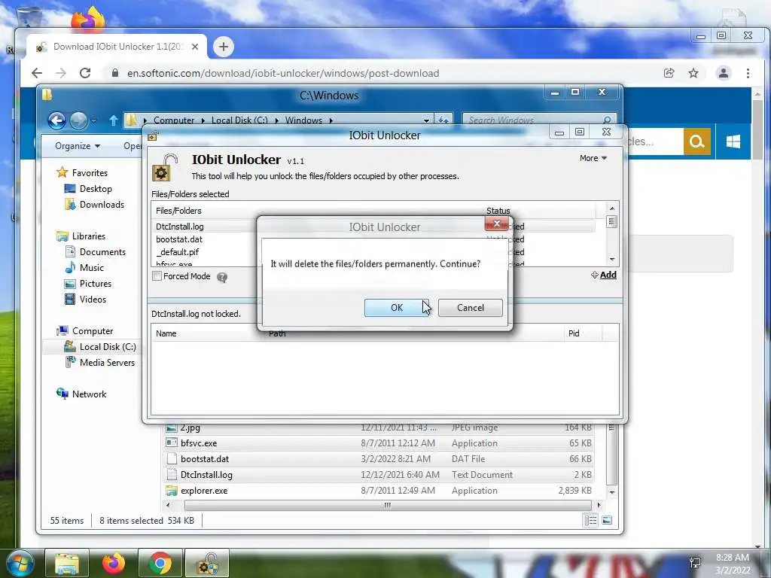771x578 pixels.
Task: Click Computer in the Explorer address bar
Action: (174, 120)
